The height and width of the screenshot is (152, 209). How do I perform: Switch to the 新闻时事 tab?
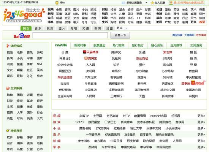(80, 46)
